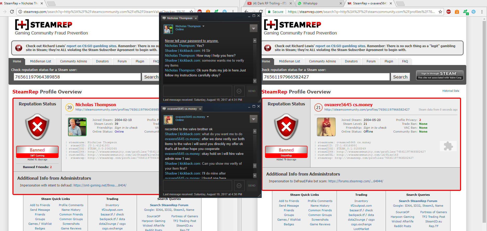Screen dimensions: 487x231
Task: Click right browser page vertical scrollbar
Action: pyautogui.click(x=484, y=122)
